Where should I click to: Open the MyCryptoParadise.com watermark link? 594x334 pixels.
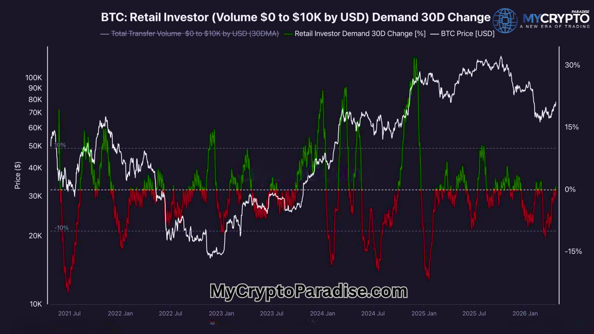click(x=308, y=291)
